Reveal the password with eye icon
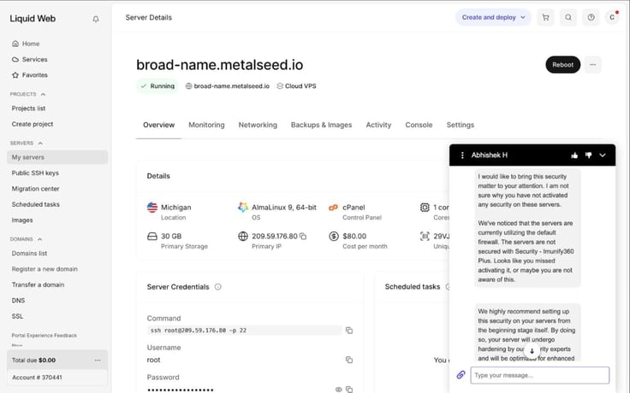630x393 pixels. click(339, 390)
